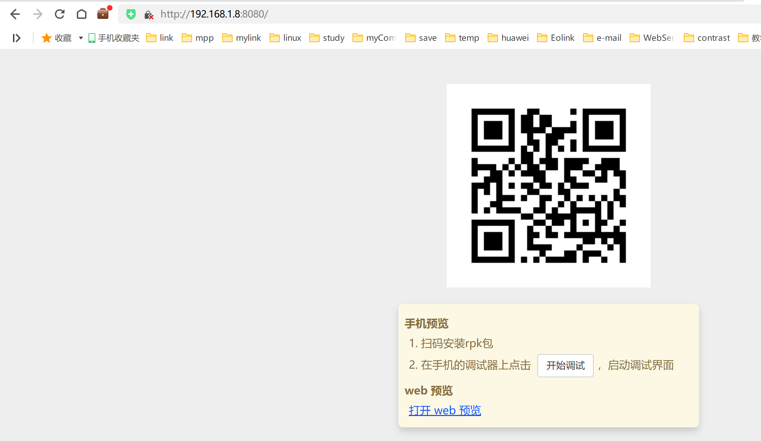761x441 pixels.
Task: Expand the bookmarks sidebar toggle
Action: point(16,38)
